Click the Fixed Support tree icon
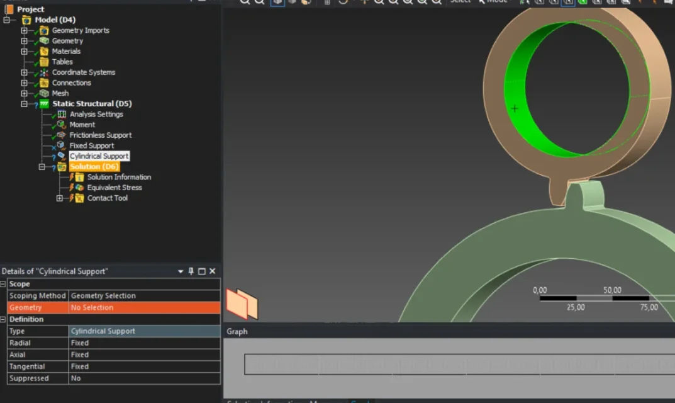Screen dimensions: 675x403 [61, 145]
